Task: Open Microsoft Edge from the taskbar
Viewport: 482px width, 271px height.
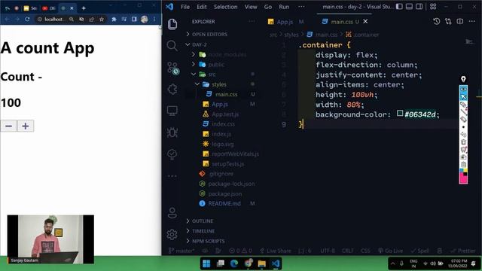Action: pos(234,263)
